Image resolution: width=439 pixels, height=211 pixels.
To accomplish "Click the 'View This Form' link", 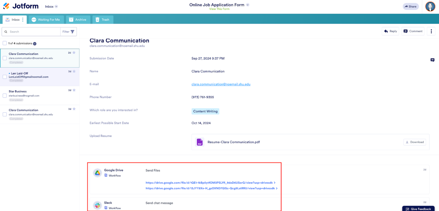I will coord(219,9).
